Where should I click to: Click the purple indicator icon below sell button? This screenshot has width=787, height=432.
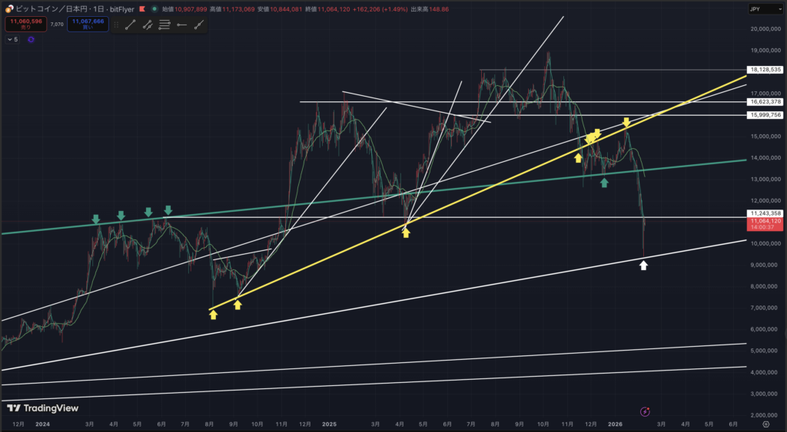pyautogui.click(x=30, y=39)
